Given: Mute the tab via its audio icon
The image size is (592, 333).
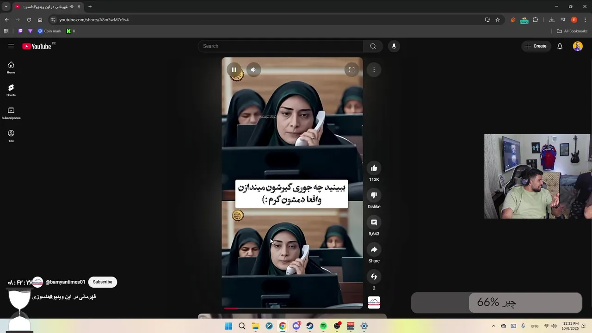Looking at the screenshot, I should pos(71,6).
